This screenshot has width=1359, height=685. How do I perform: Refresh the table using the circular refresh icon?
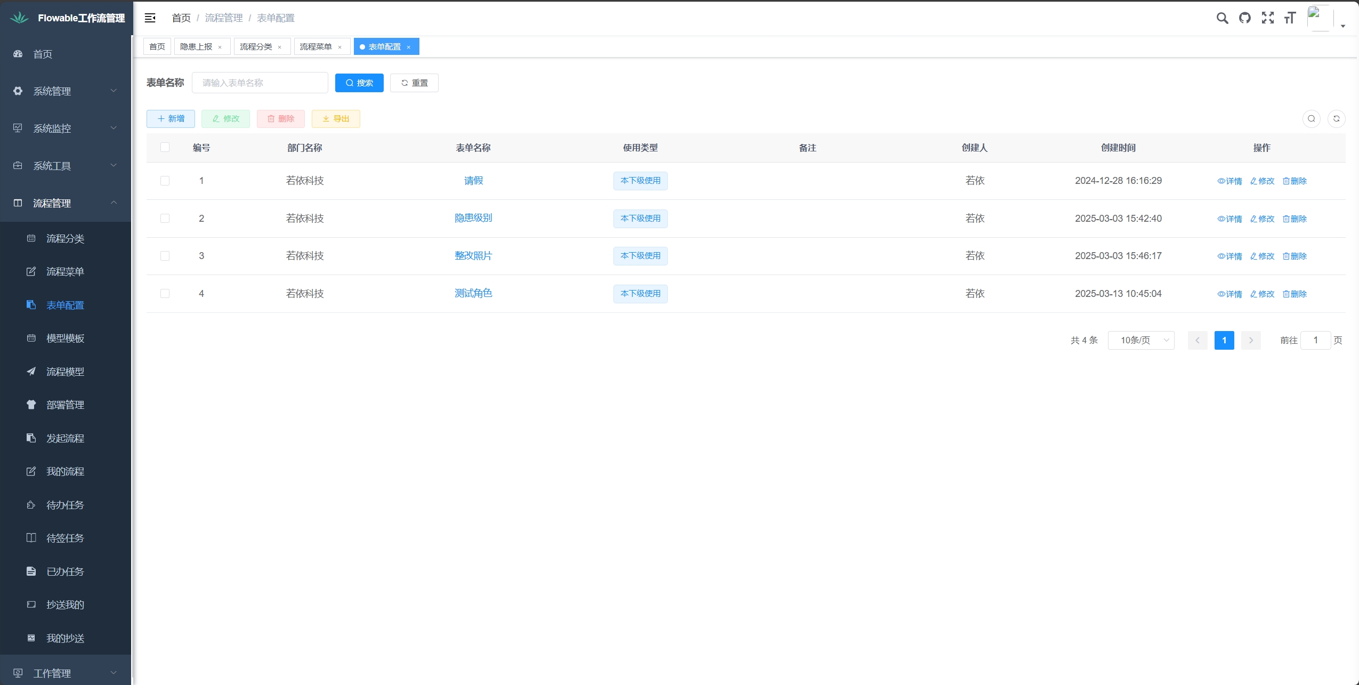(1336, 119)
